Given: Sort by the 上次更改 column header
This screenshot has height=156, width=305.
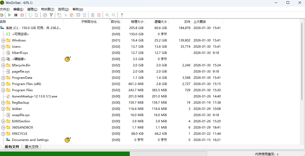Looking at the screenshot, I should pyautogui.click(x=199, y=22).
